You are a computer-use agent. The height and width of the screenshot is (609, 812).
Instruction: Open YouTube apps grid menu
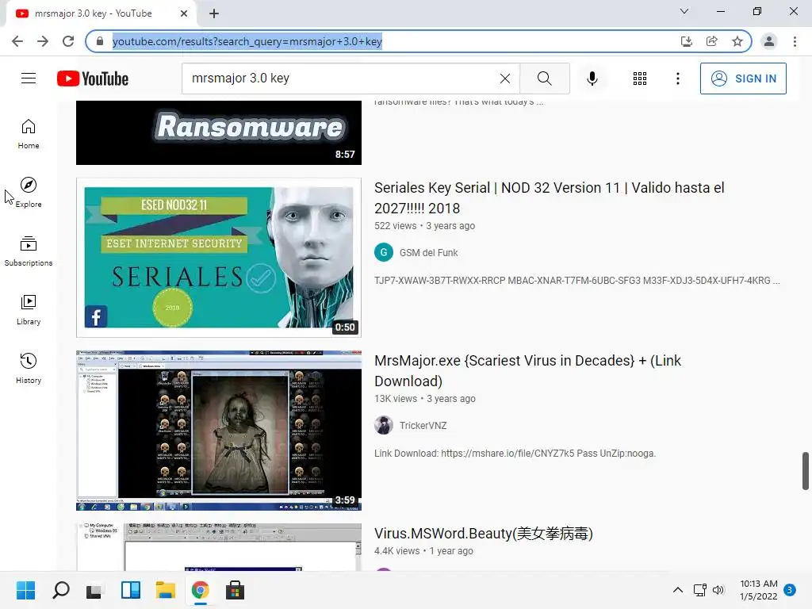(640, 79)
